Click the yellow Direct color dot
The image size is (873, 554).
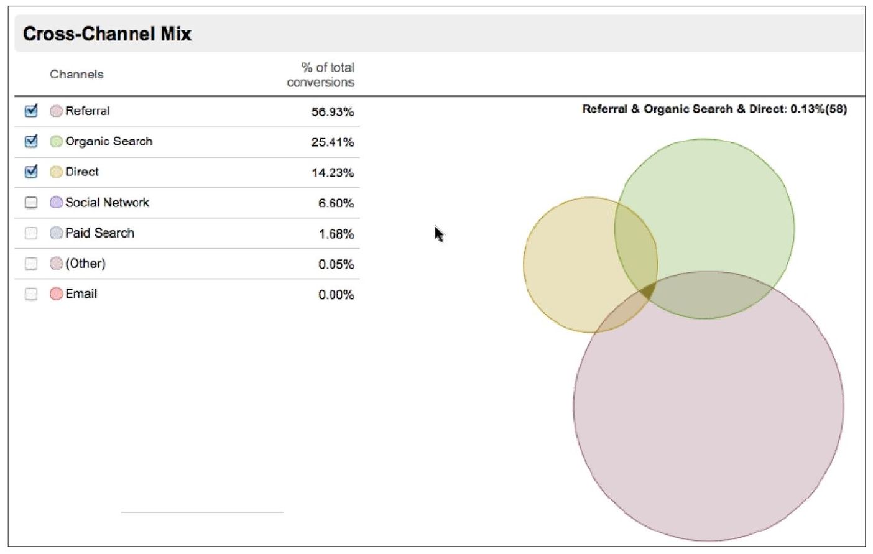(x=56, y=172)
